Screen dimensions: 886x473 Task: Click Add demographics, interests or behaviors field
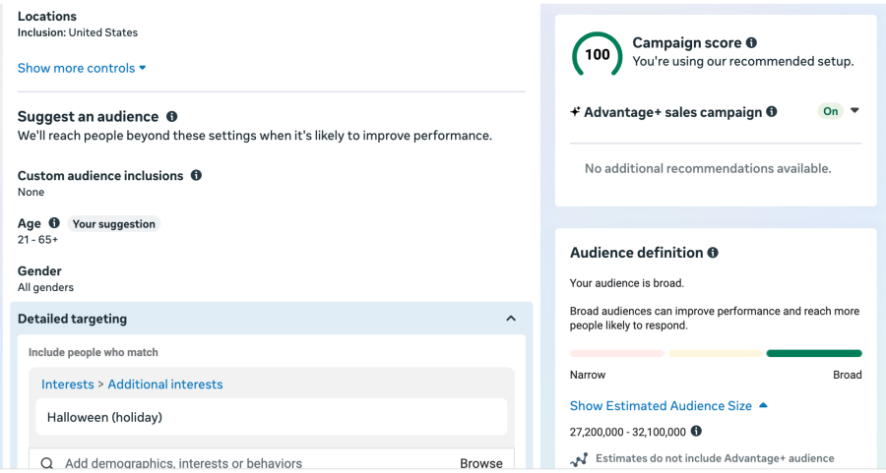pyautogui.click(x=183, y=463)
